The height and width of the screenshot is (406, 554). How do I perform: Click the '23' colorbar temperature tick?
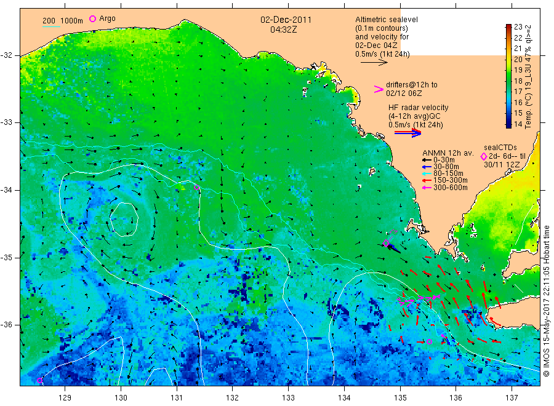518,27
